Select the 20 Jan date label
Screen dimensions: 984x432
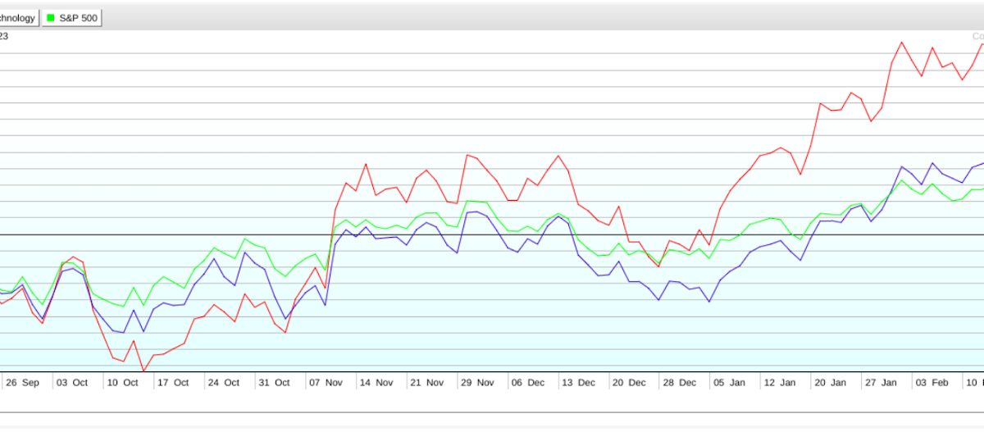tap(830, 383)
